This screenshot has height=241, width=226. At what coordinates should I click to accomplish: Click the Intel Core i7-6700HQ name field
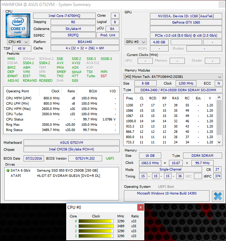(x=64, y=16)
